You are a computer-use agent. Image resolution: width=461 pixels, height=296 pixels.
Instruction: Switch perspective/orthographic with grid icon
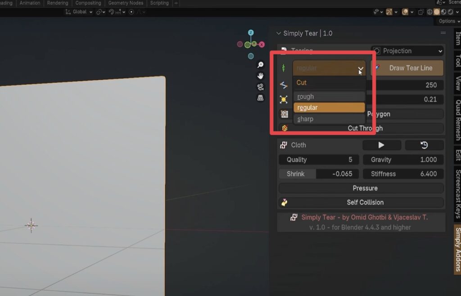[260, 98]
